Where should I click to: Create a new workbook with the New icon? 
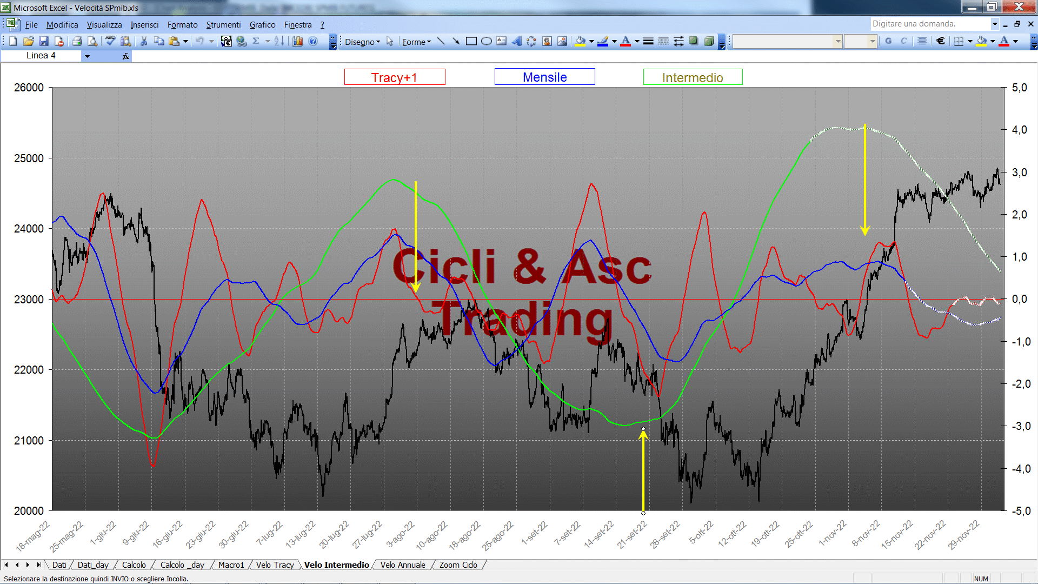click(x=13, y=41)
